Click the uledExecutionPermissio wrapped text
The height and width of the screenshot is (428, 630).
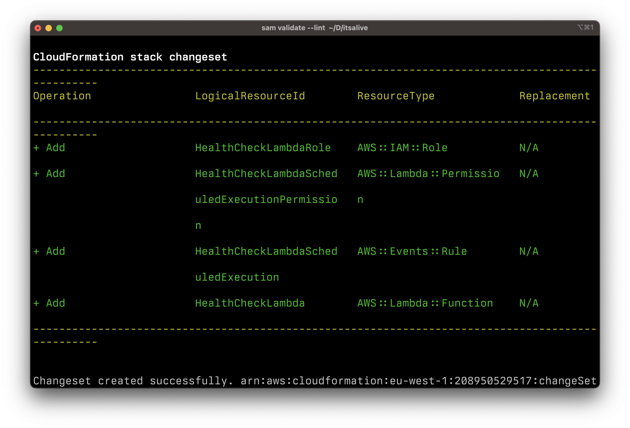[x=266, y=200]
